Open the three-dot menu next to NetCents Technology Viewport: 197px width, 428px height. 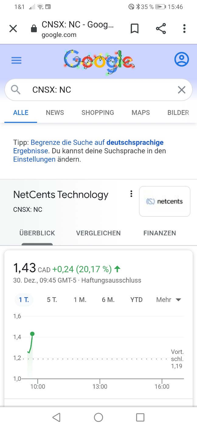pos(131,194)
